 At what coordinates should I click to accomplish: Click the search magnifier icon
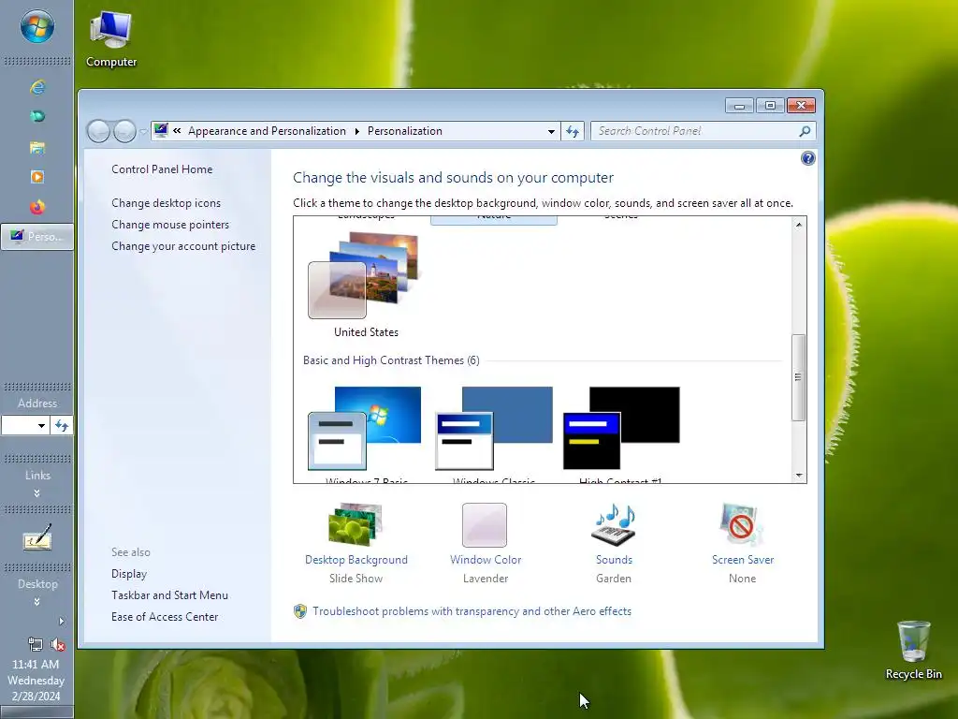805,131
